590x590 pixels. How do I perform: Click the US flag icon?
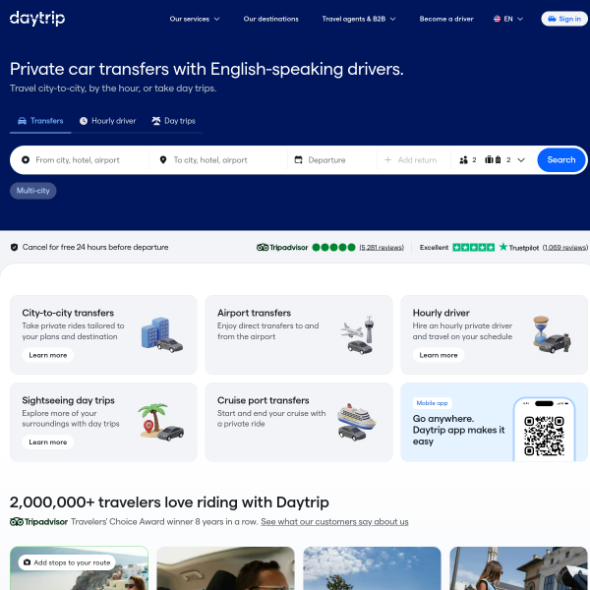[497, 19]
